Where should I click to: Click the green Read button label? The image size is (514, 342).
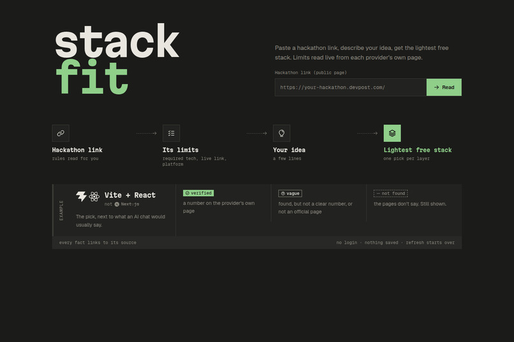tap(448, 87)
